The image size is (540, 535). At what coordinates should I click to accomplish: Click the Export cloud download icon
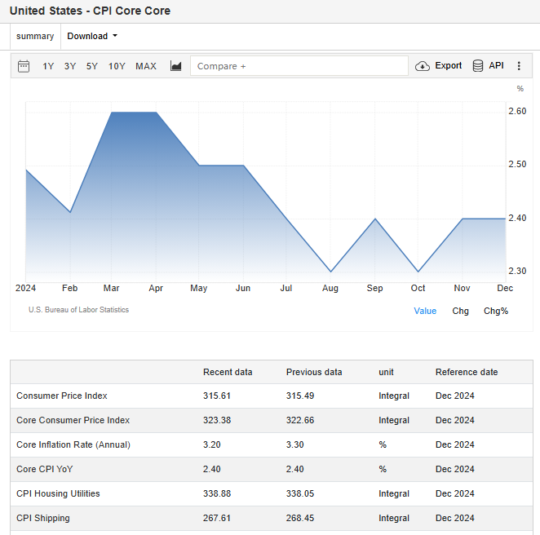423,66
